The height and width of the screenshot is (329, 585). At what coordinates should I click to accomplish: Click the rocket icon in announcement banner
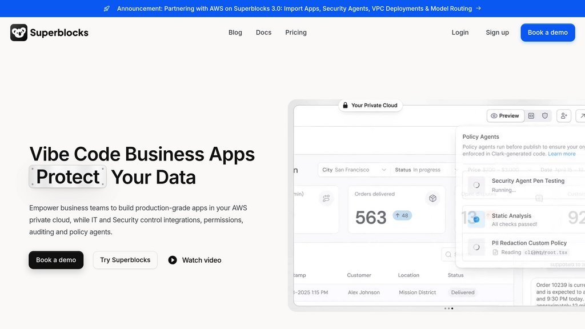pos(107,9)
